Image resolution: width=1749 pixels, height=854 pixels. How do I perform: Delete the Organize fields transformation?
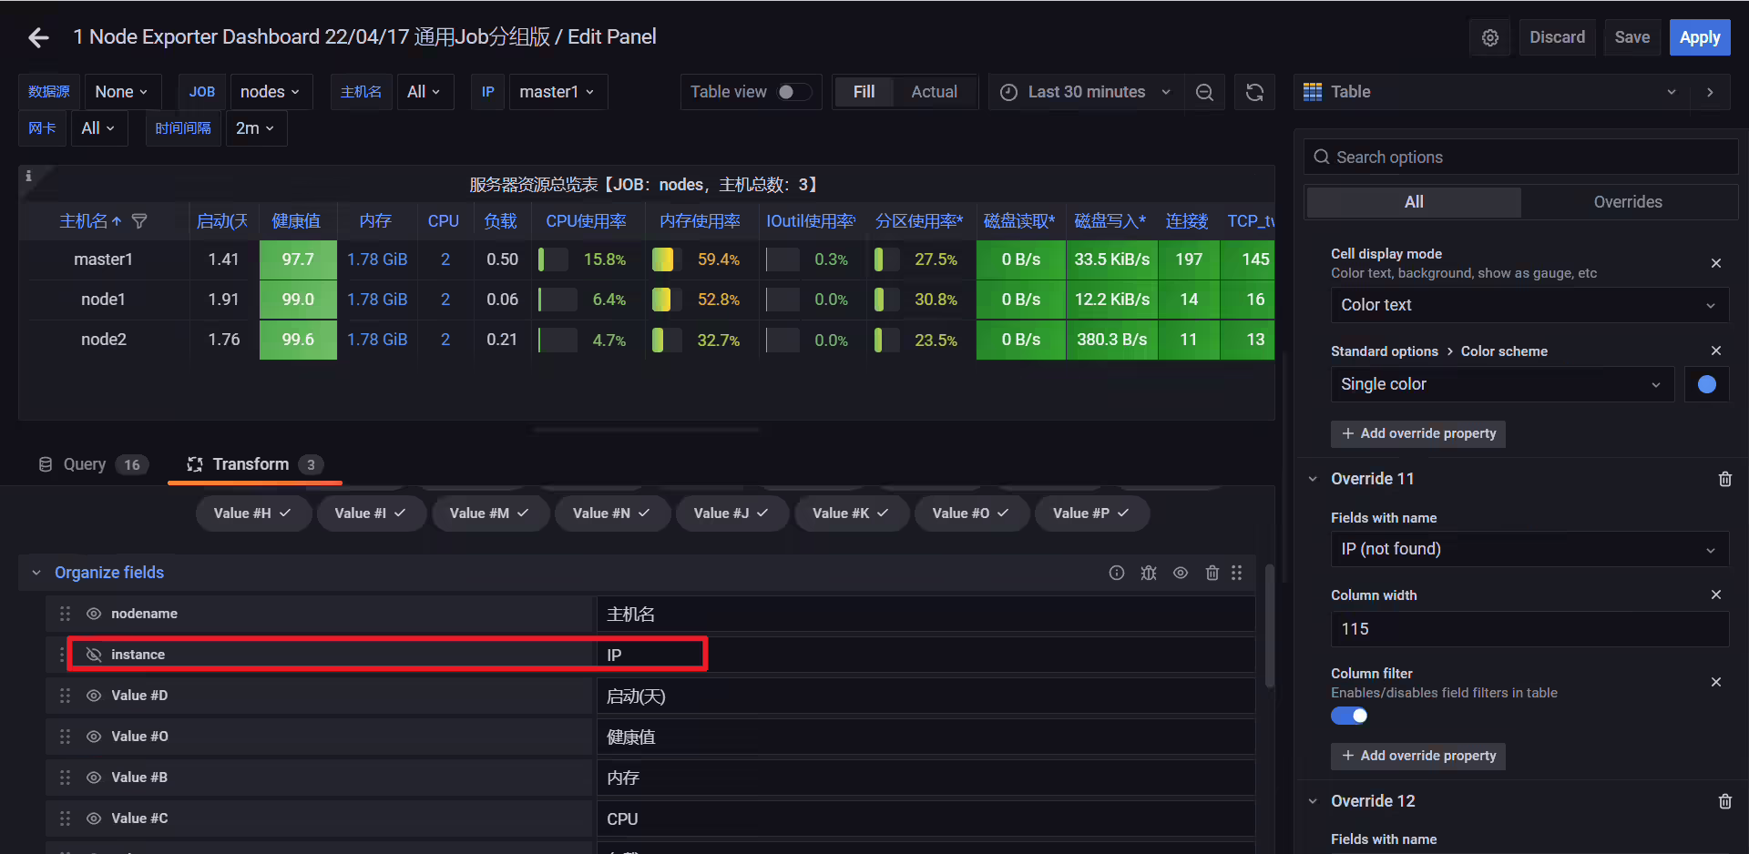1212,573
